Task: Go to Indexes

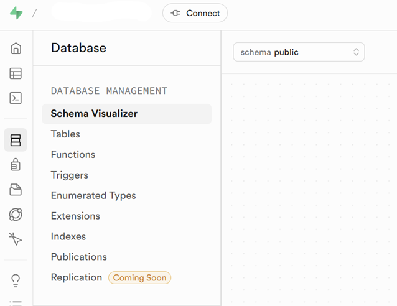Action: (x=68, y=237)
